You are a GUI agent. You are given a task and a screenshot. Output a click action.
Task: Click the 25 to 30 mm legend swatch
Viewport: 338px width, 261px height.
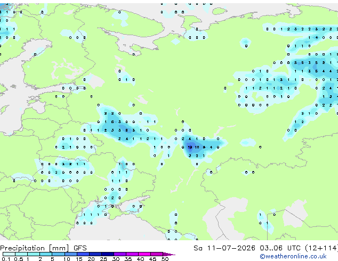(107, 254)
